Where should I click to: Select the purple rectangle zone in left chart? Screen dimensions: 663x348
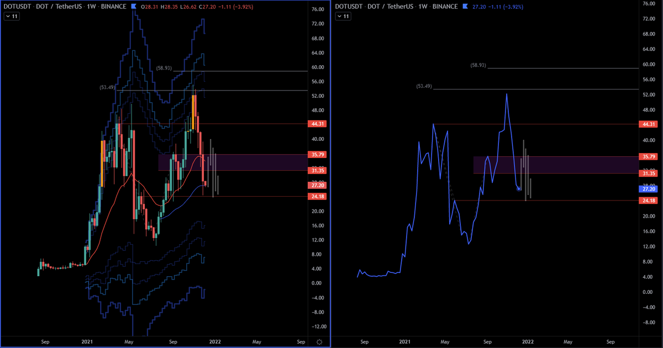233,162
